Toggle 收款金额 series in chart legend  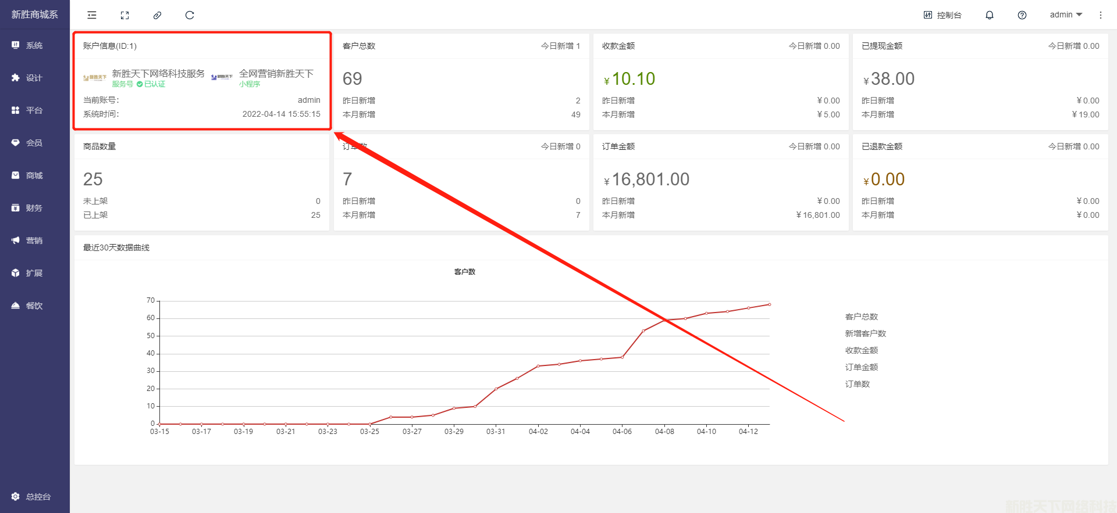(861, 350)
